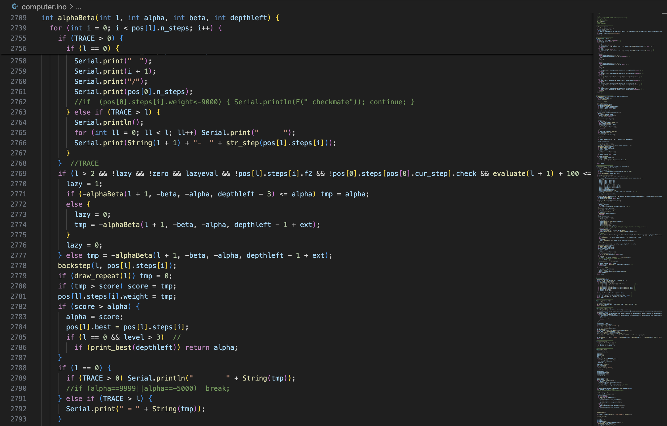Select line number 2782 in gutter
667x426 pixels.
(18, 306)
